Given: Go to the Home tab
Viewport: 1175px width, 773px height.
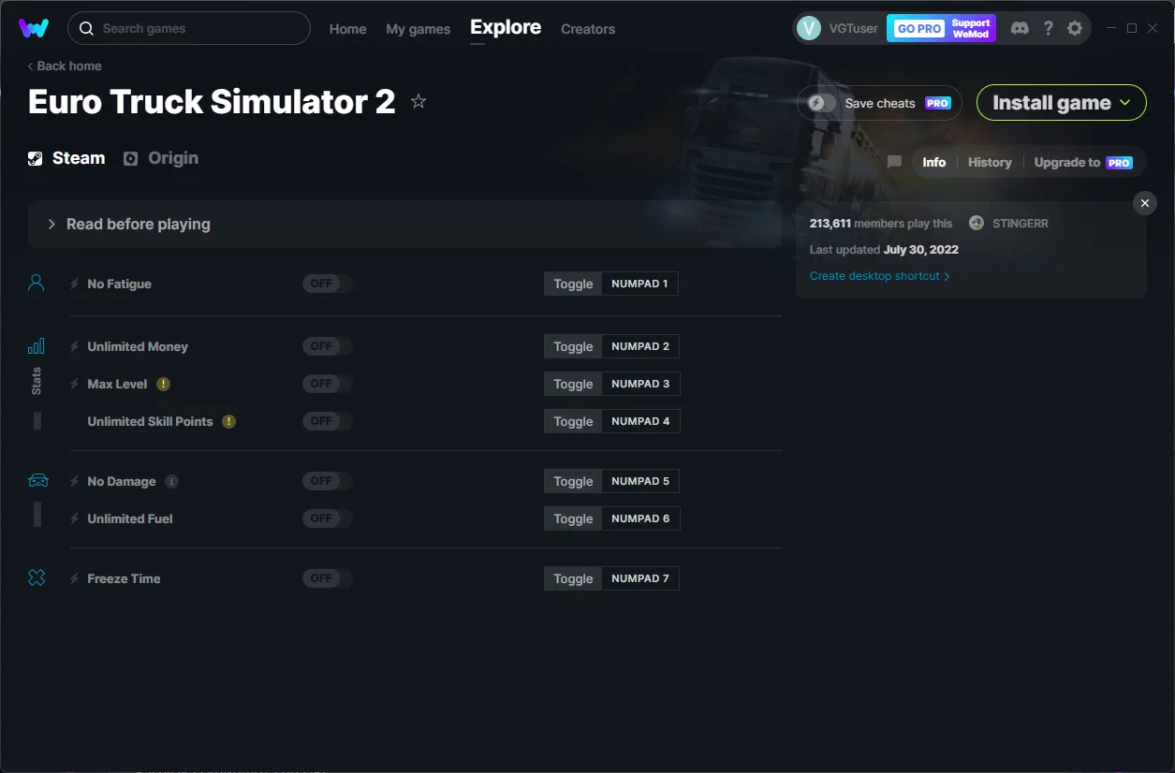Looking at the screenshot, I should 347,29.
